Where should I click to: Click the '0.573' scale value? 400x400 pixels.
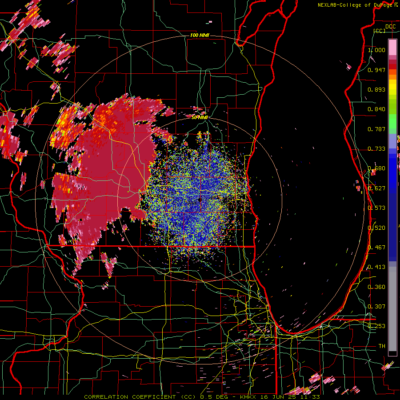(x=376, y=208)
